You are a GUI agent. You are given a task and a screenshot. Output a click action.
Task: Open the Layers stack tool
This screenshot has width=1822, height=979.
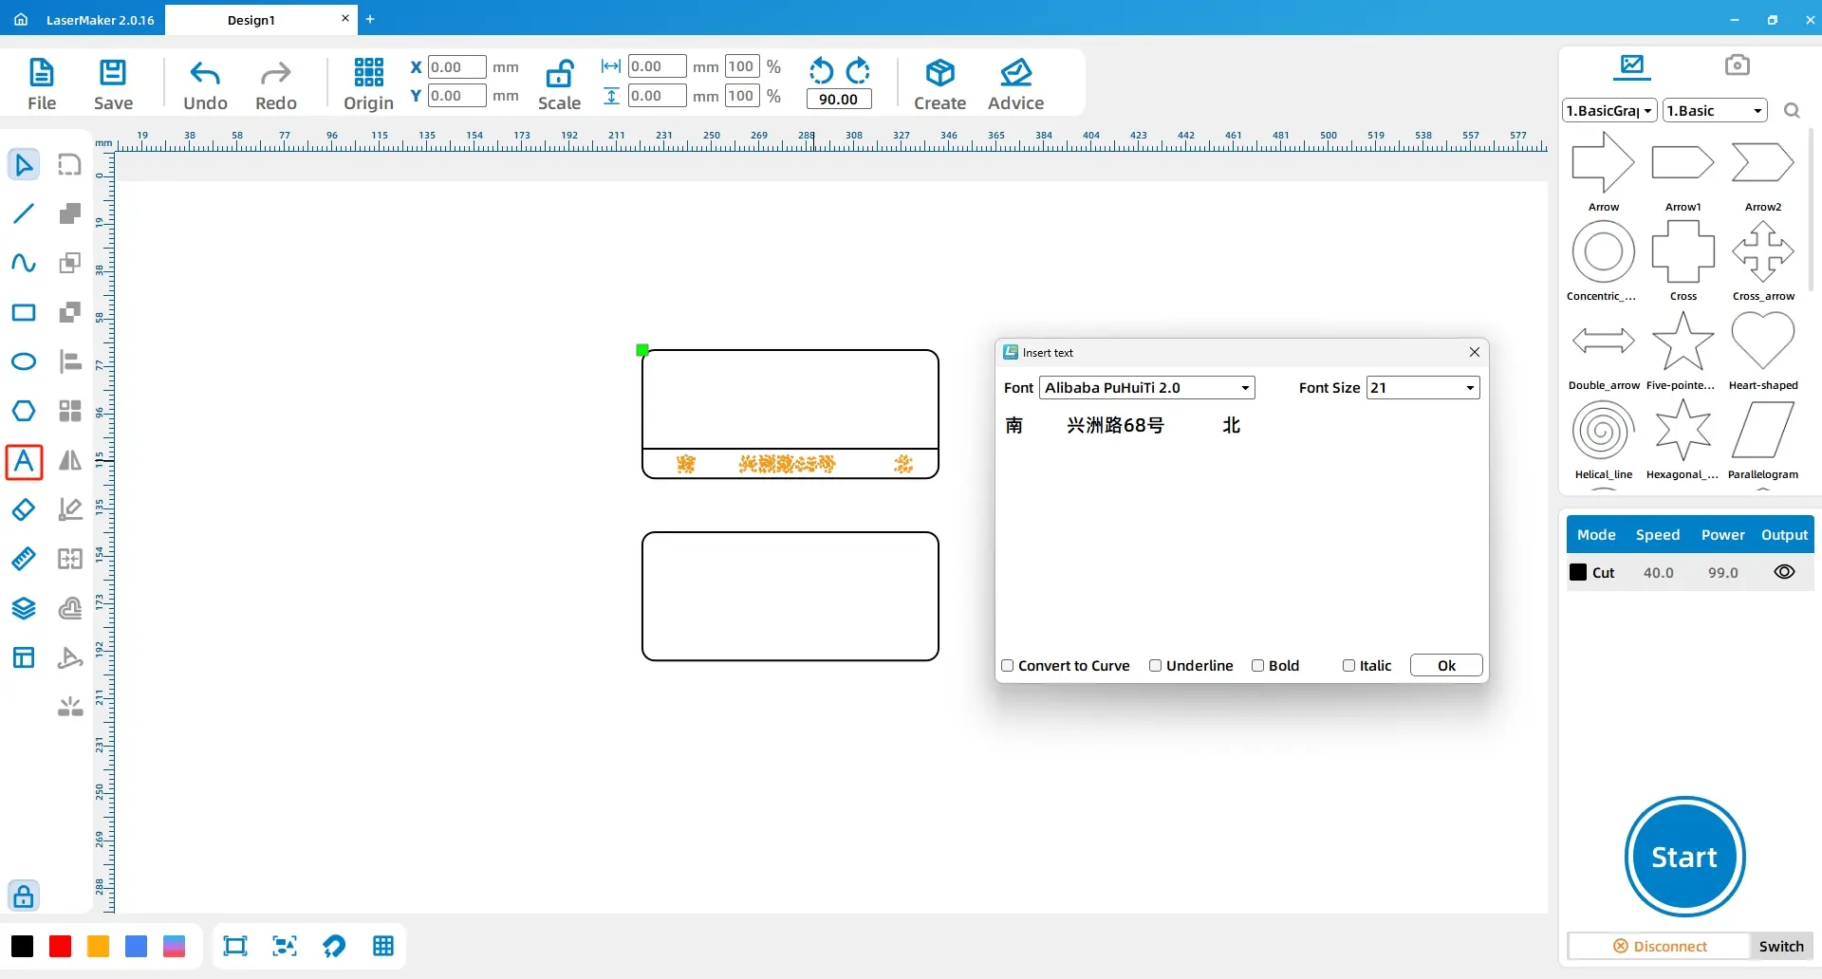(x=24, y=608)
